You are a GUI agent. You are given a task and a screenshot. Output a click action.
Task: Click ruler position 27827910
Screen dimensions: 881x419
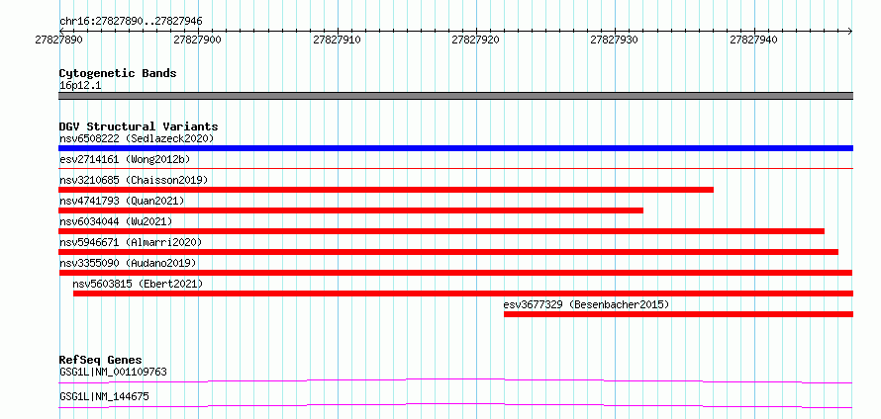[x=338, y=40]
